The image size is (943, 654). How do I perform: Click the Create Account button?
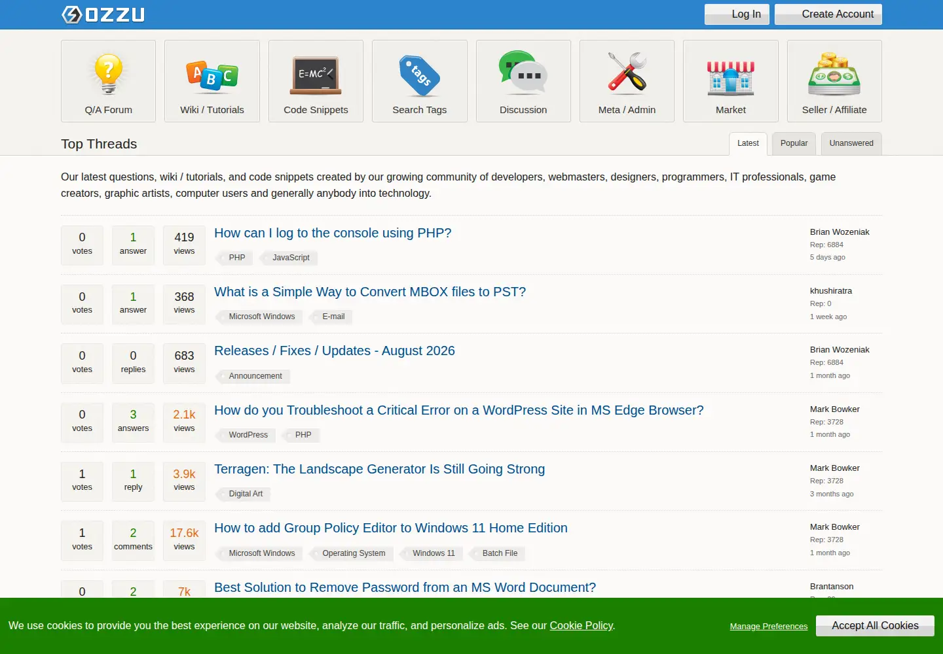pos(828,14)
